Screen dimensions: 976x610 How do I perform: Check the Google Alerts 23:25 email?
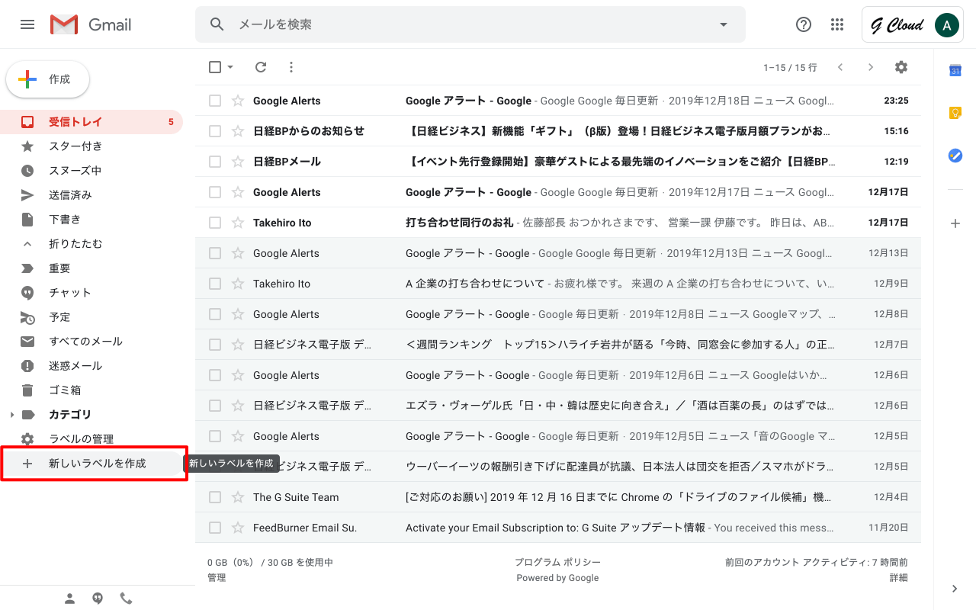[x=215, y=101]
